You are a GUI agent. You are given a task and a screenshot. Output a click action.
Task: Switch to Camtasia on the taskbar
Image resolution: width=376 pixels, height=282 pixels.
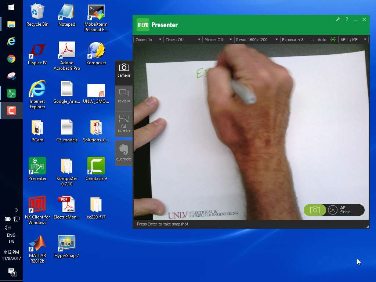[11, 111]
